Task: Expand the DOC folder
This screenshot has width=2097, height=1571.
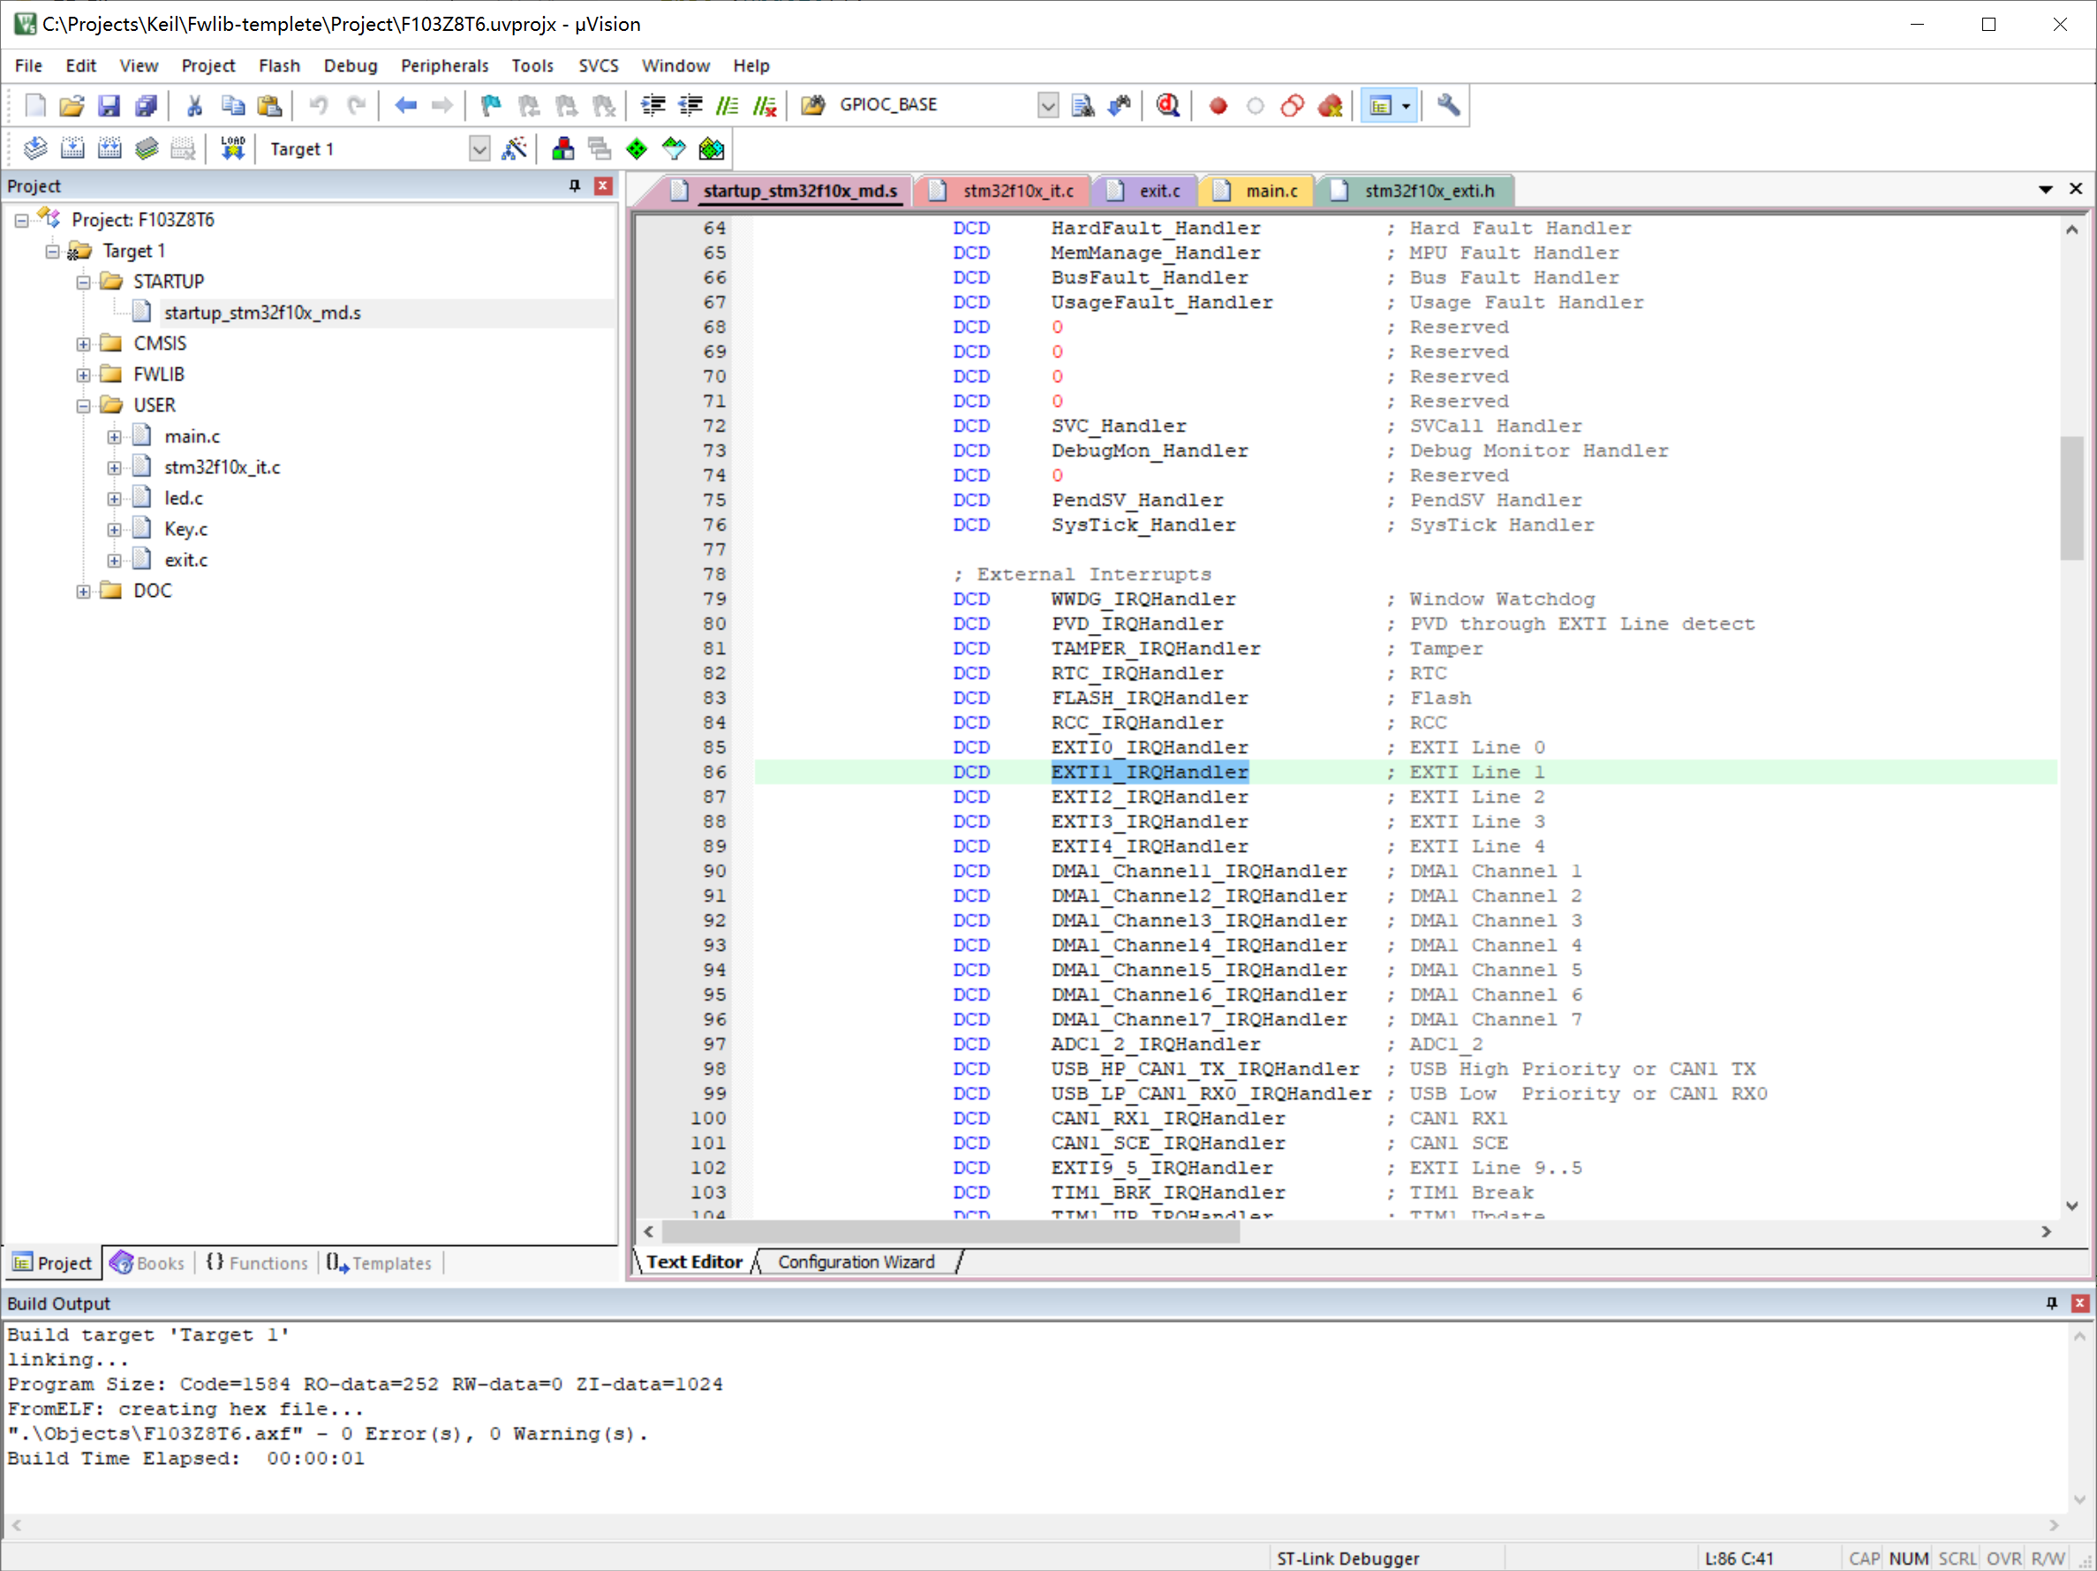Action: click(83, 591)
